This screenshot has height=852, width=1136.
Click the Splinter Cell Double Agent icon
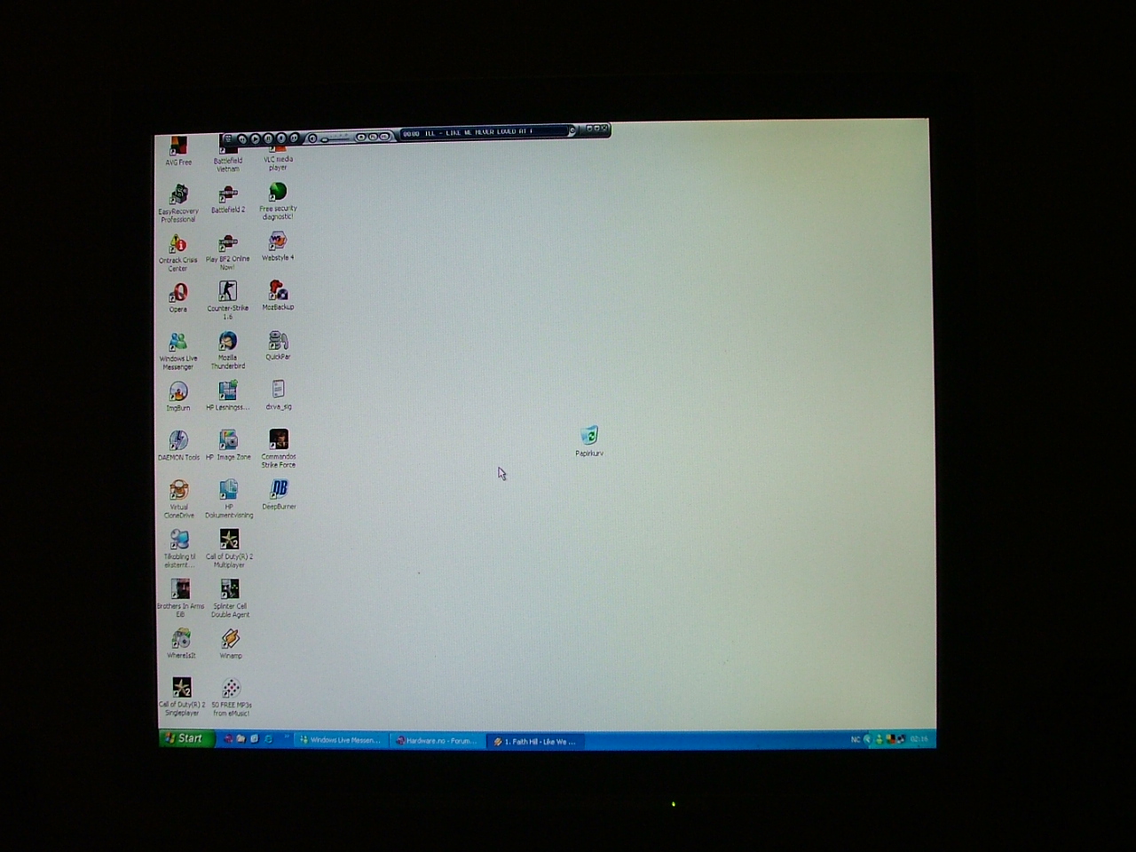click(230, 599)
